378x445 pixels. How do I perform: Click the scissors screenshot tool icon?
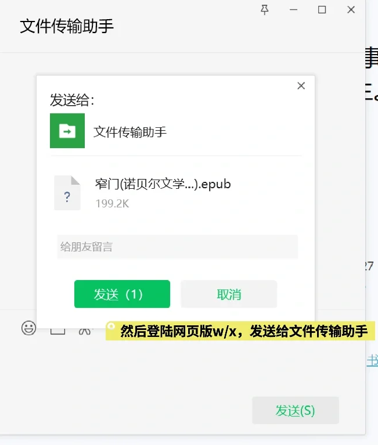pos(85,331)
